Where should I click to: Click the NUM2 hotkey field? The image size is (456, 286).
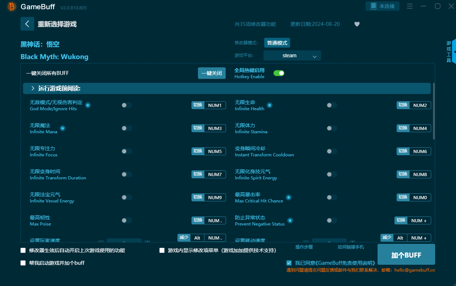pyautogui.click(x=420, y=105)
